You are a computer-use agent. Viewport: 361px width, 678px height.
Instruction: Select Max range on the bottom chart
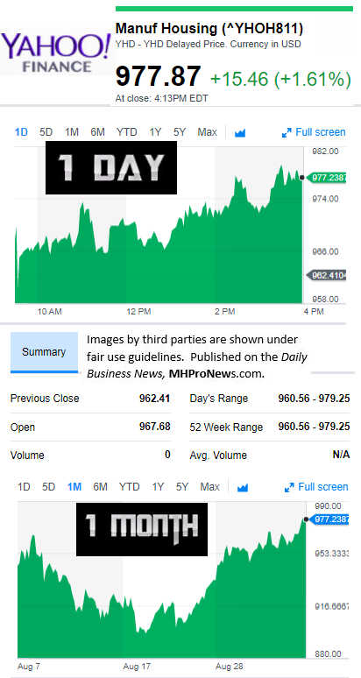tap(209, 487)
